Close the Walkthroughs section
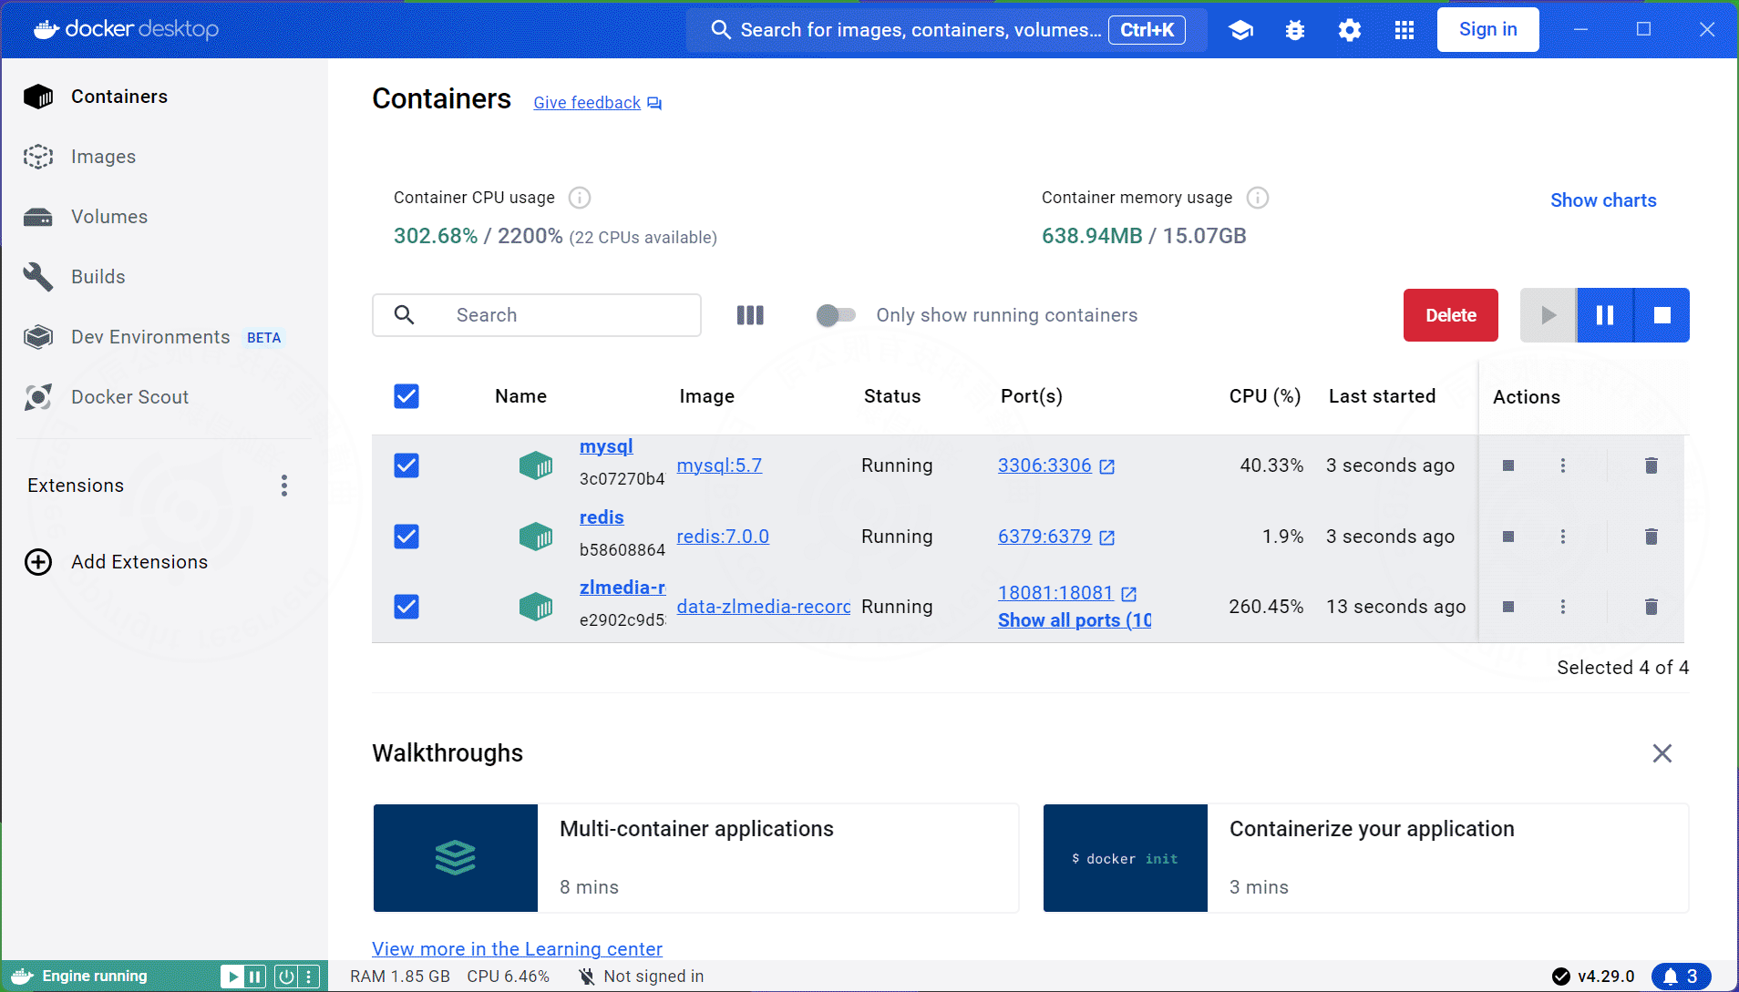1739x992 pixels. 1662,753
